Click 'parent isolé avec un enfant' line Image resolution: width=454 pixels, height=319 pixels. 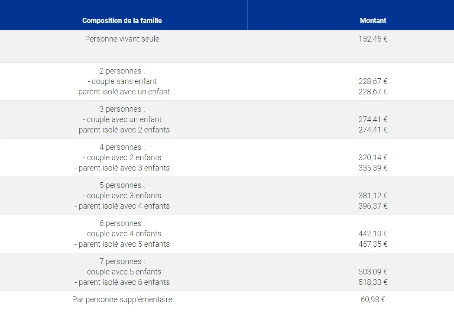(122, 92)
